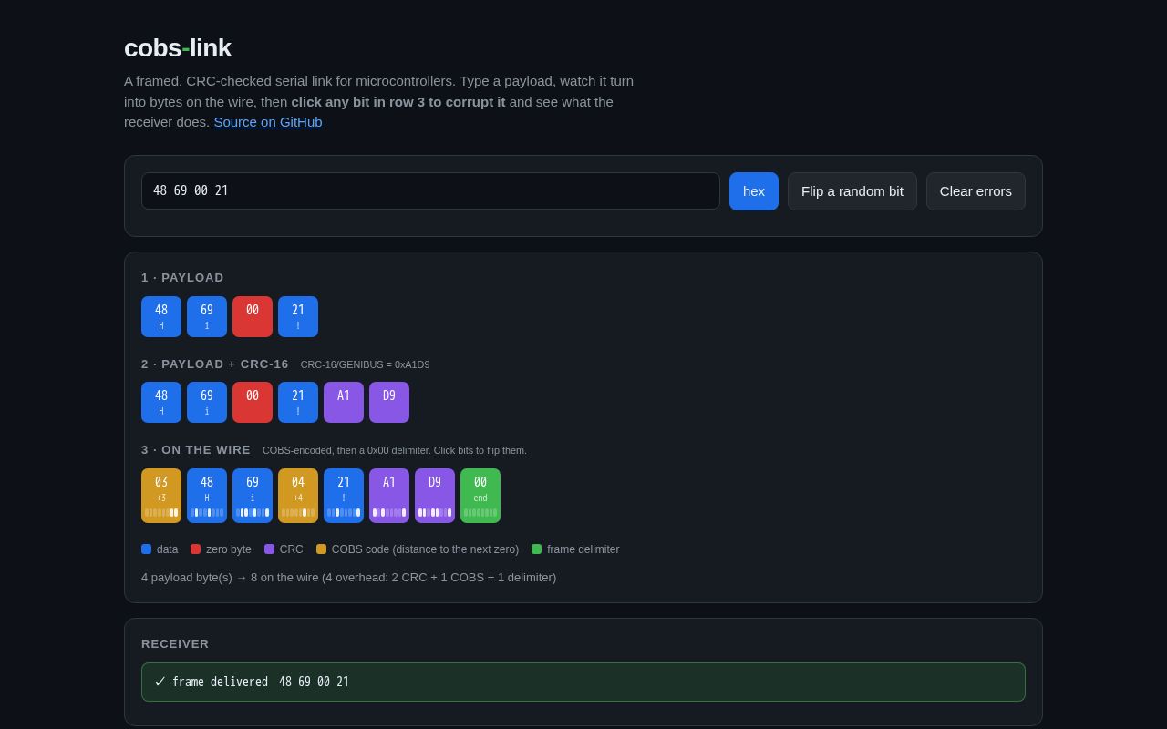Click the Flip a random bit button
Viewport: 1167px width, 729px height.
click(852, 191)
